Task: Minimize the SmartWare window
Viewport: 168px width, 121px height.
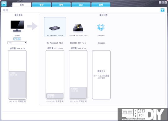Action: pos(160,2)
